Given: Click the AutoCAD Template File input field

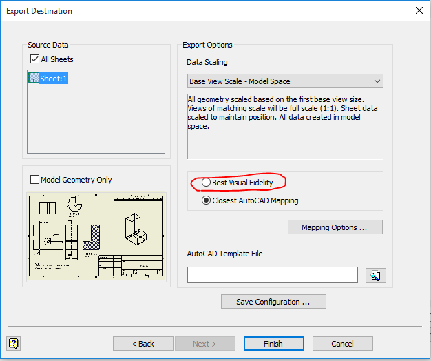Looking at the screenshot, I should tap(273, 275).
